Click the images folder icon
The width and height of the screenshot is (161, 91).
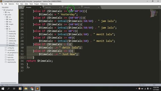(7, 24)
